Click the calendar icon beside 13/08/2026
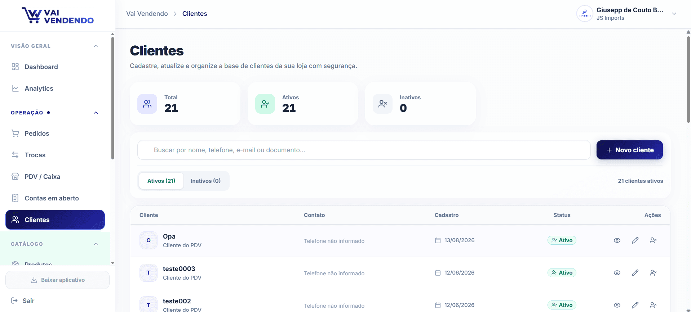 [438, 240]
